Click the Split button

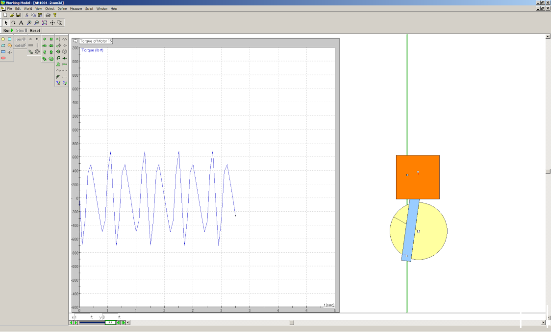(20, 45)
